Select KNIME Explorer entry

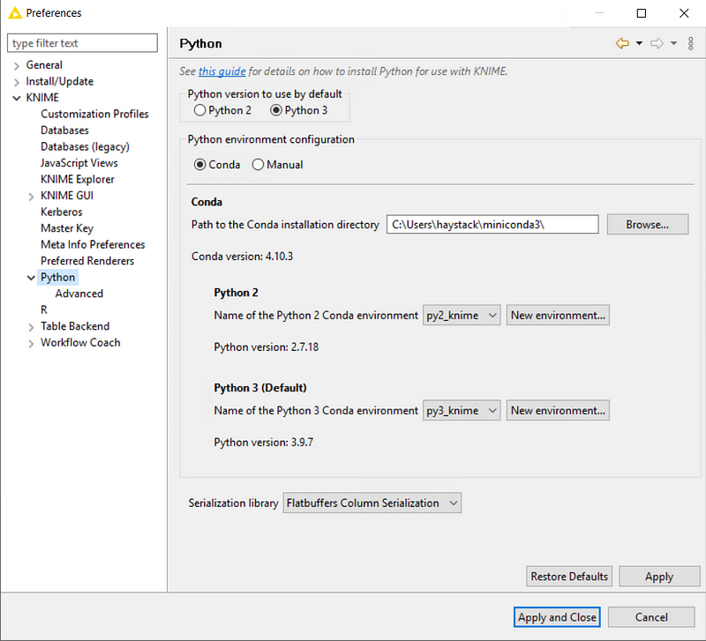[78, 179]
